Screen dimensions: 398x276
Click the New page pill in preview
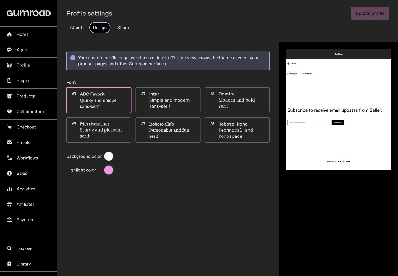click(293, 74)
